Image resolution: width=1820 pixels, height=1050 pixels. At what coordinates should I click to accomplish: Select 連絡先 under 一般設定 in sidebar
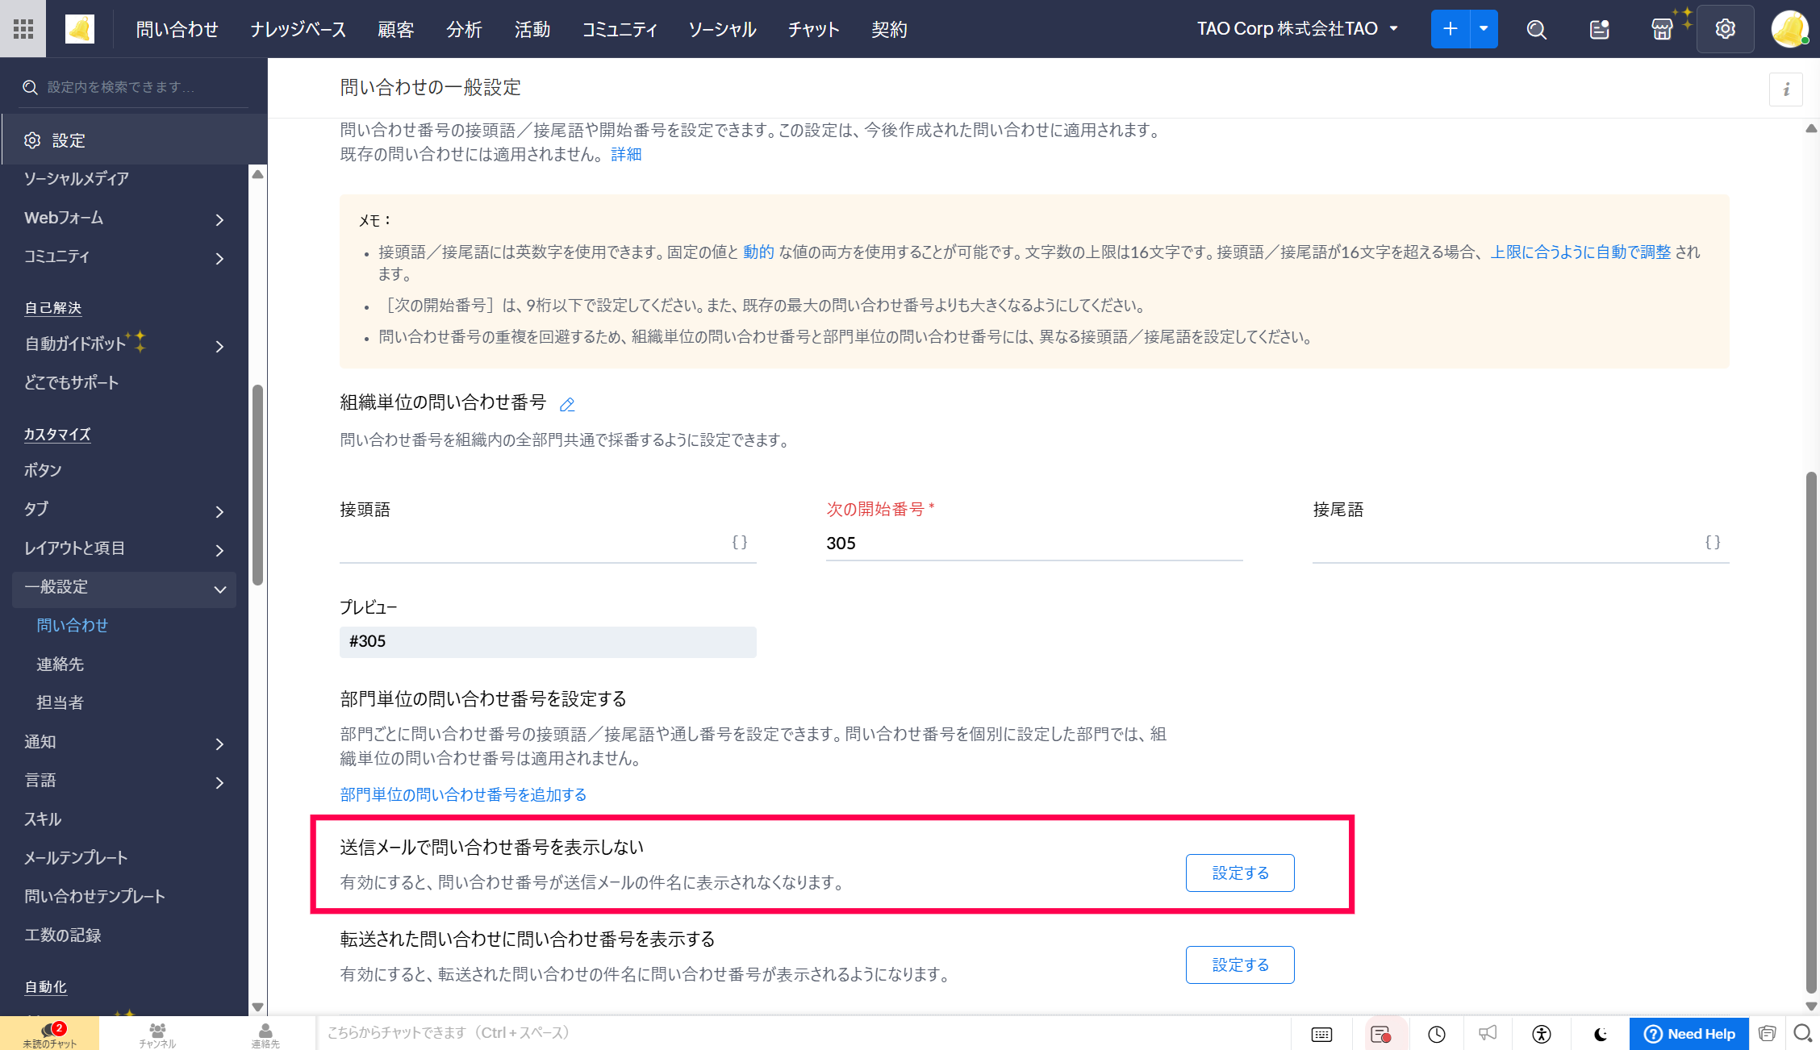60,665
